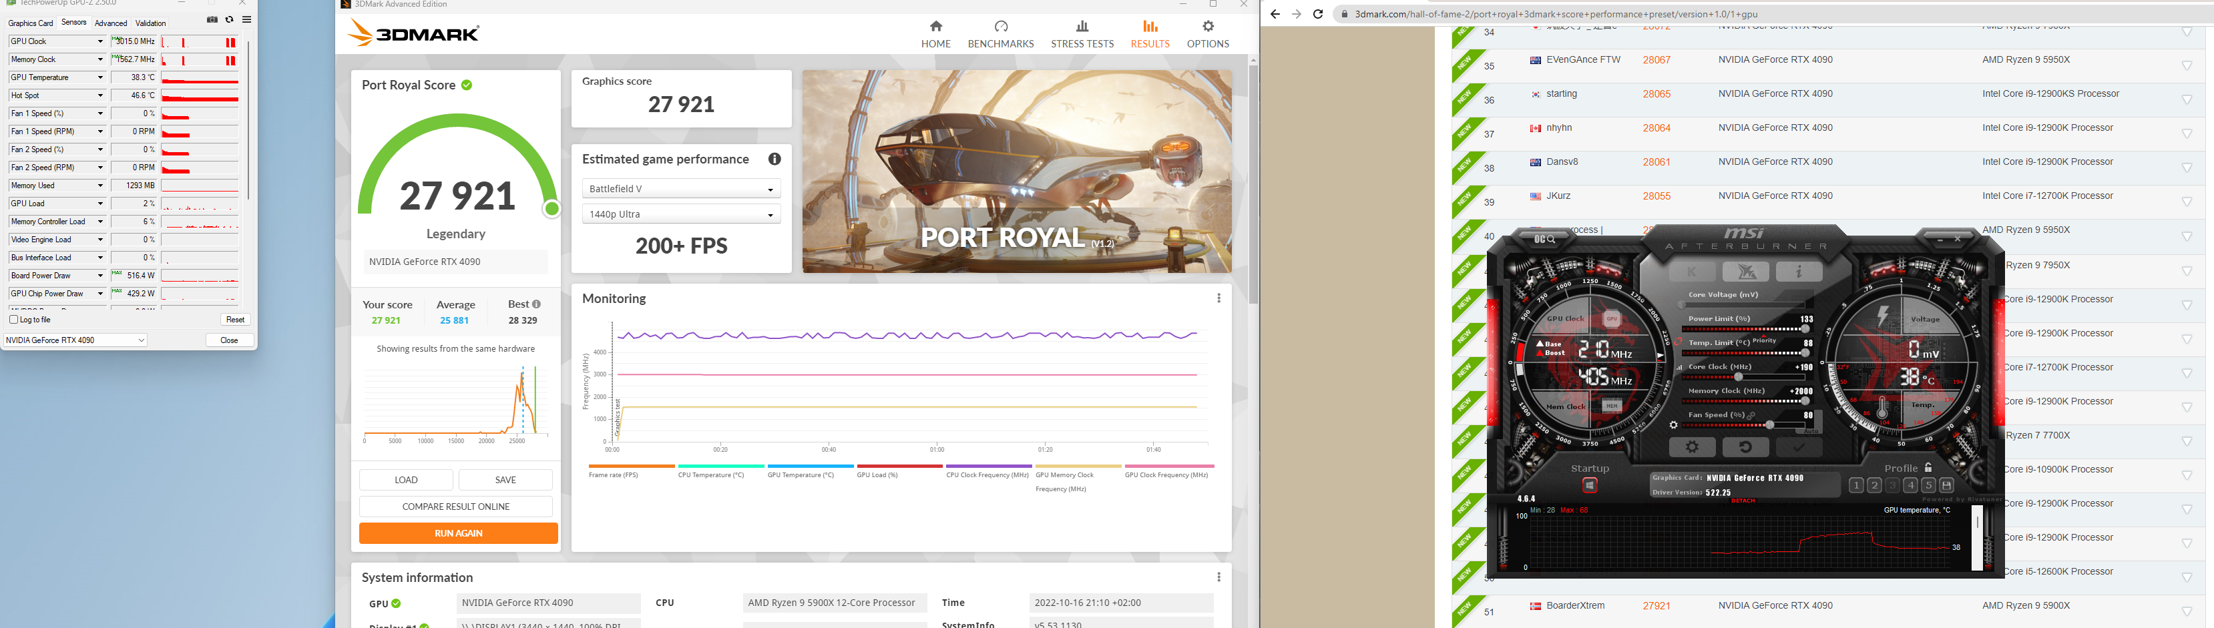The image size is (2214, 628).
Task: Click the Port Royal benchmark thumbnail
Action: tap(1017, 172)
